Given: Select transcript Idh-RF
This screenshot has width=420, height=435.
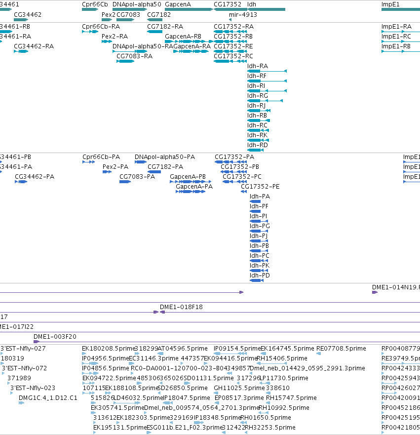Looking at the screenshot, I should [x=257, y=76].
